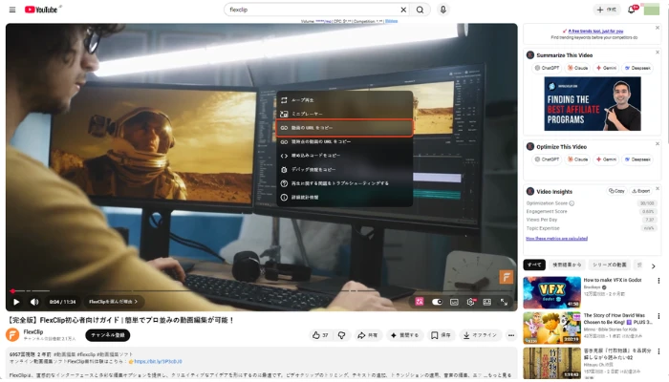Click the dislike thumbs-down icon
The width and height of the screenshot is (669, 382).
tap(342, 335)
